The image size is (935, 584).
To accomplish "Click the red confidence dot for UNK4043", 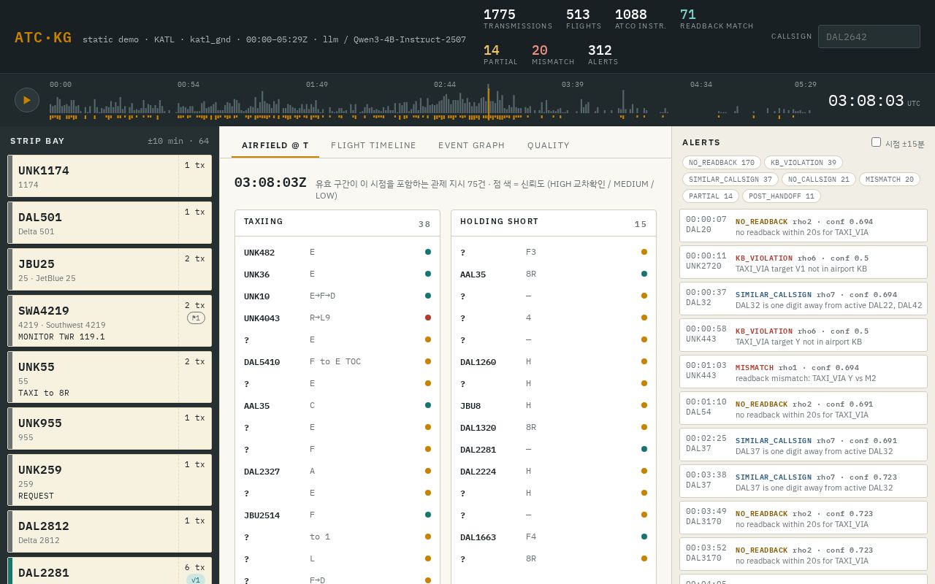I will pyautogui.click(x=428, y=318).
